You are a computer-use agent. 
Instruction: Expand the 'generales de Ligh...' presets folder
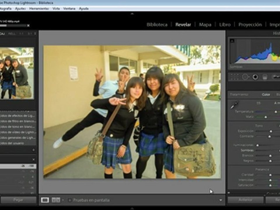click(x=18, y=138)
